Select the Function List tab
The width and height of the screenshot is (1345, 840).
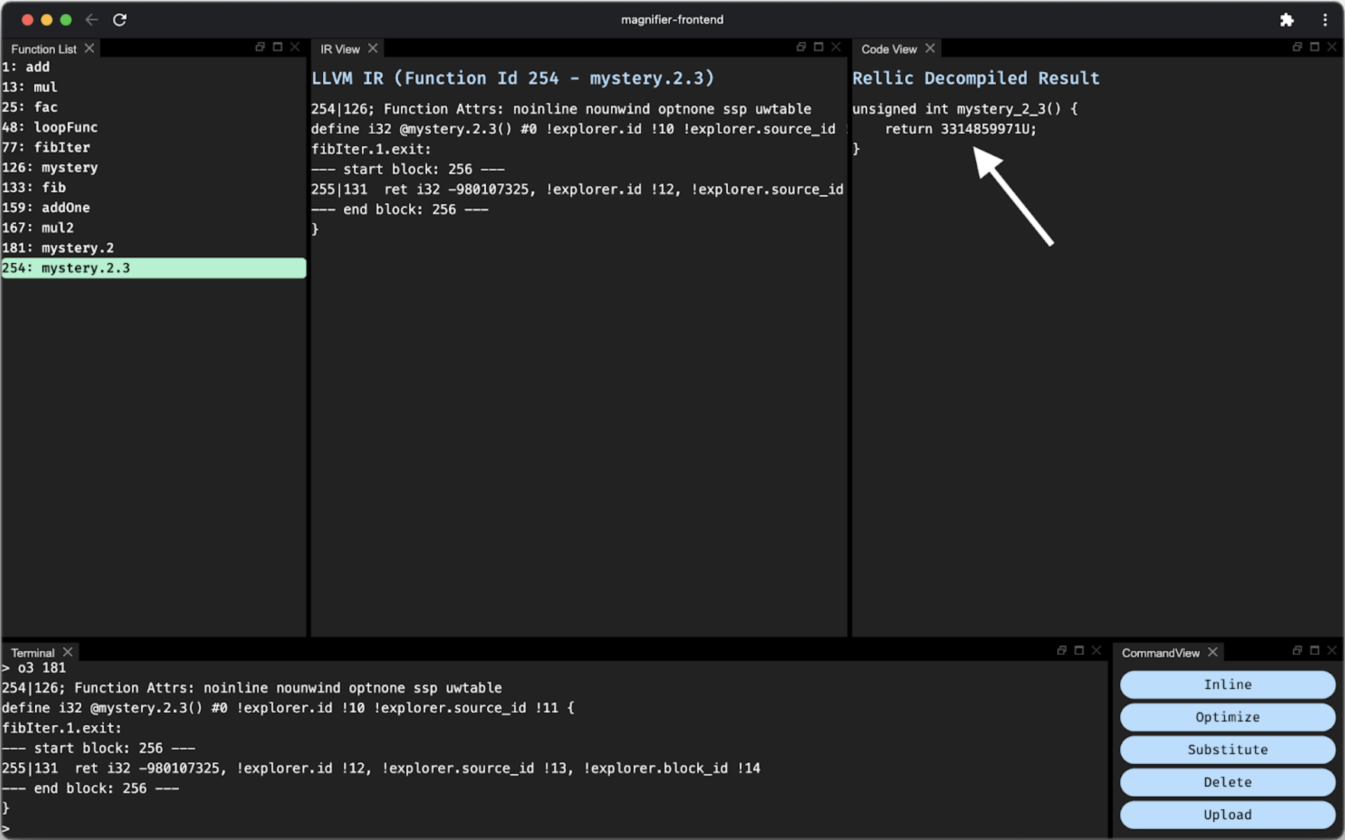tap(44, 50)
